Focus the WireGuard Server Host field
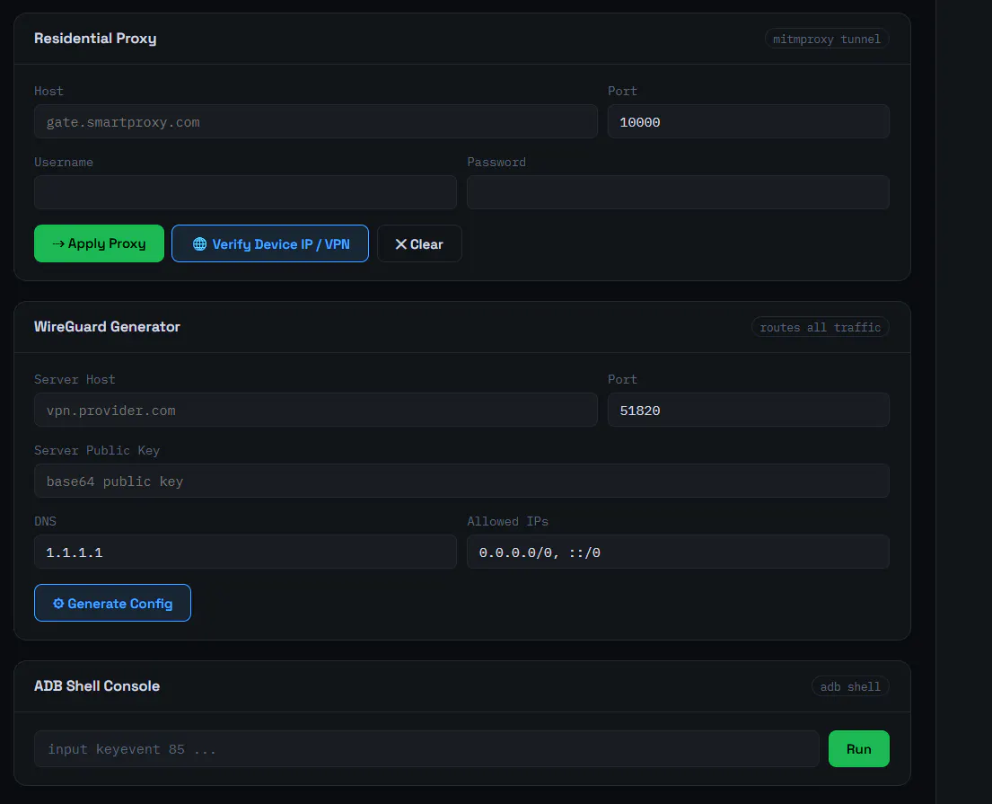This screenshot has width=992, height=804. pos(316,410)
